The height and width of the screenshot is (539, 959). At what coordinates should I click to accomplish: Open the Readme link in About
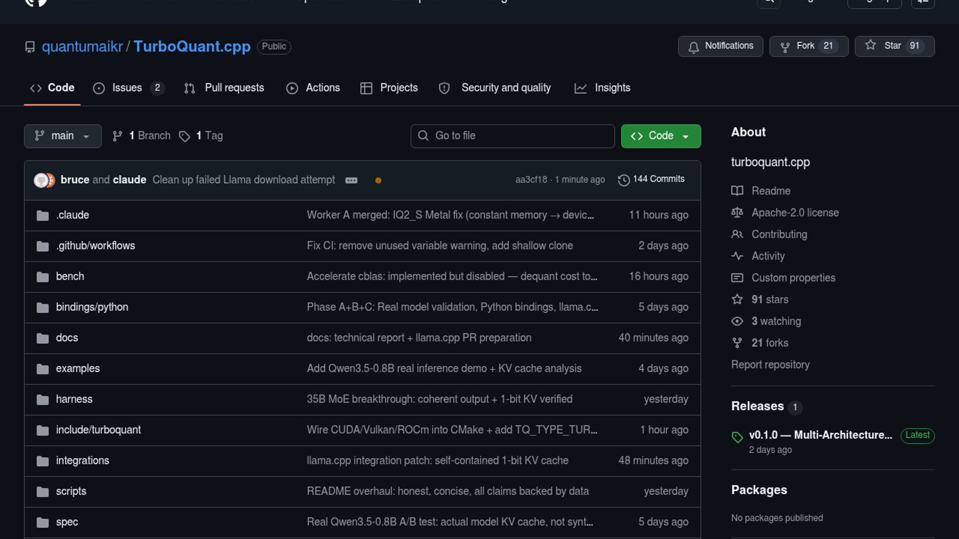pos(771,191)
